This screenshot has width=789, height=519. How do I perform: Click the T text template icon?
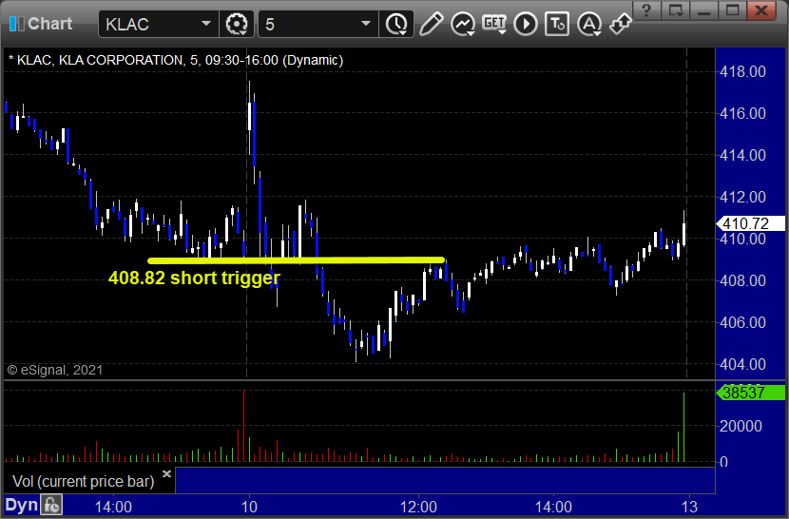point(557,24)
